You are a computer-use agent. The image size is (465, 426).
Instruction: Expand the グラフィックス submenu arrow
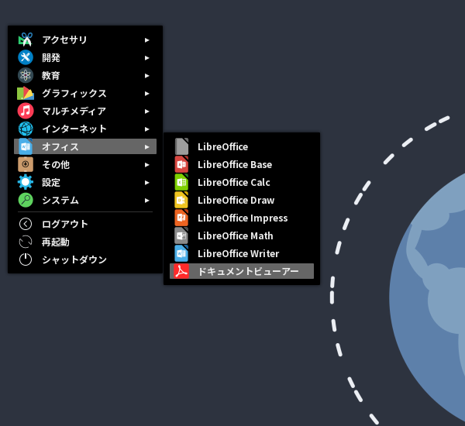146,94
